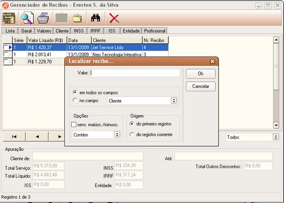284x203 pixels.
Task: Open the Entidade tab
Action: (x=131, y=31)
